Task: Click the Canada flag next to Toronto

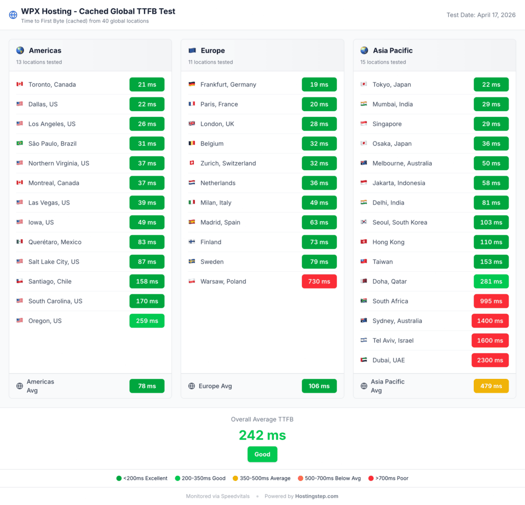Action: coord(20,84)
